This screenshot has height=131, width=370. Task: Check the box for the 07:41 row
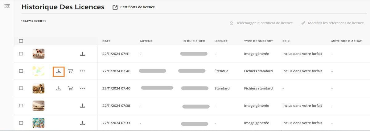[x=21, y=54]
